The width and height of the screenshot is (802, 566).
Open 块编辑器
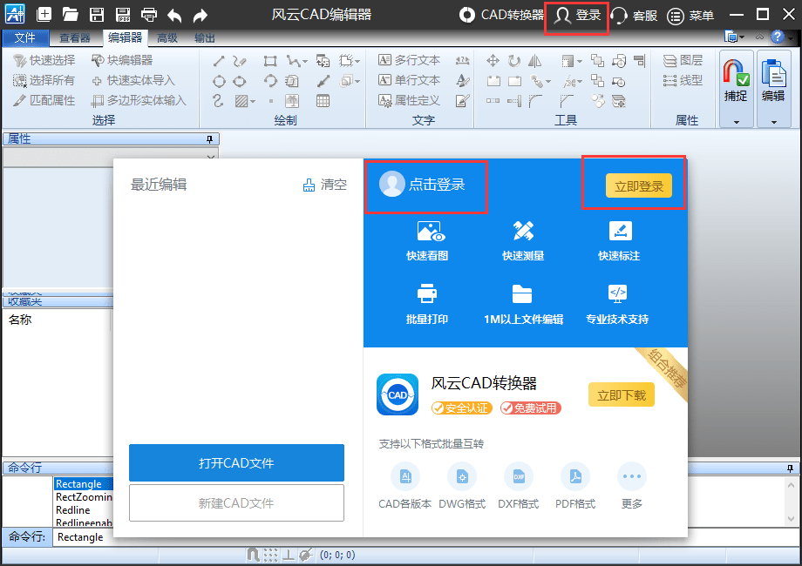point(122,60)
